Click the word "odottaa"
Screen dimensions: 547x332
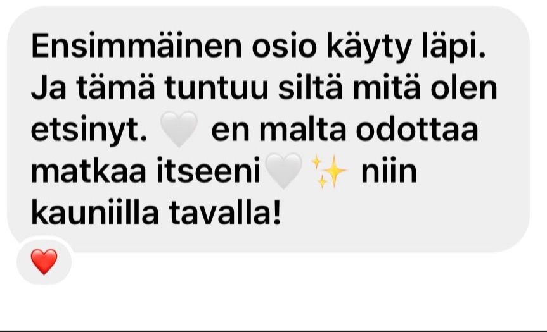[417, 129]
